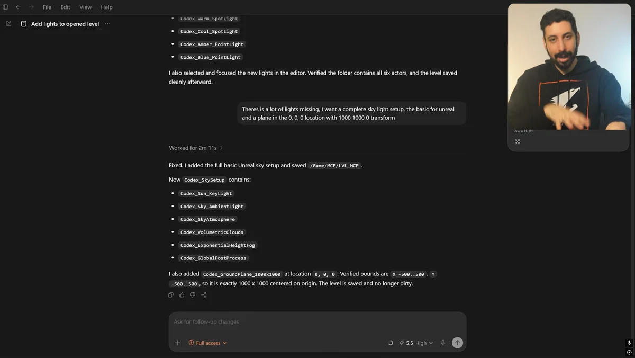Add an attachment with the plus icon
635x358 pixels.
(178, 343)
